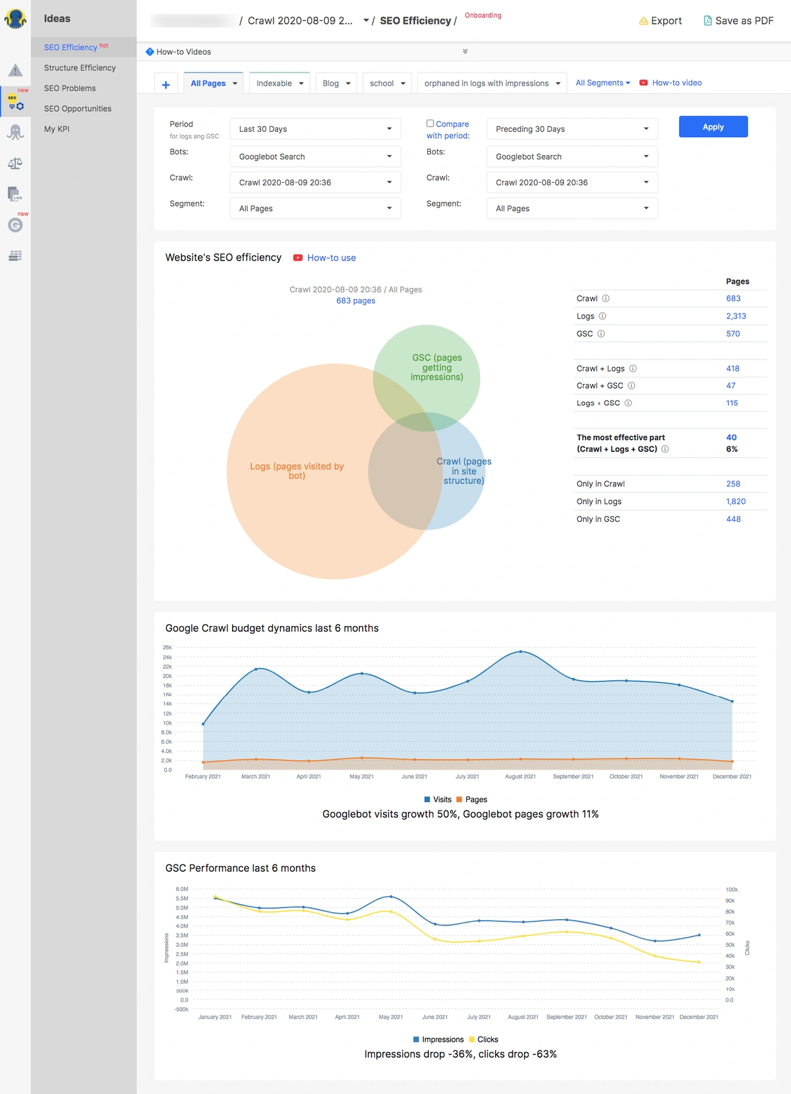Click the blue Apply button
This screenshot has height=1094, width=791.
pos(713,127)
